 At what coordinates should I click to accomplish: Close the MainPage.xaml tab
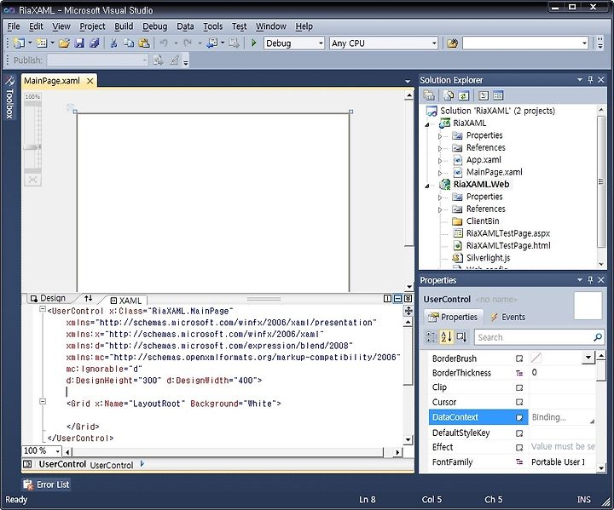pos(90,81)
